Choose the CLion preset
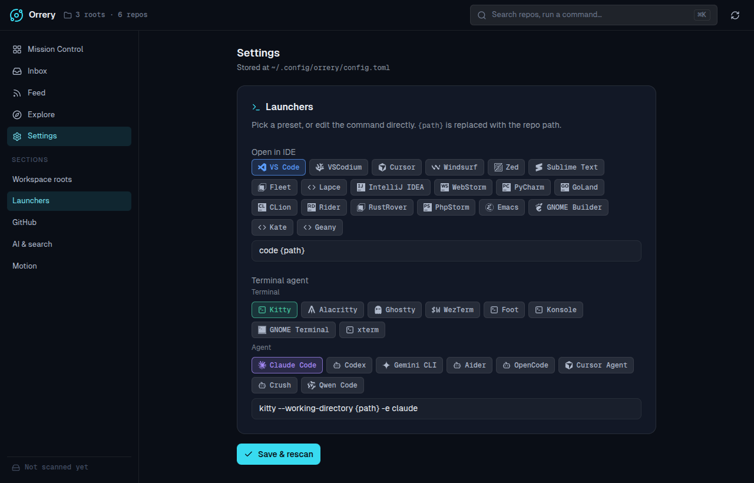 point(275,207)
